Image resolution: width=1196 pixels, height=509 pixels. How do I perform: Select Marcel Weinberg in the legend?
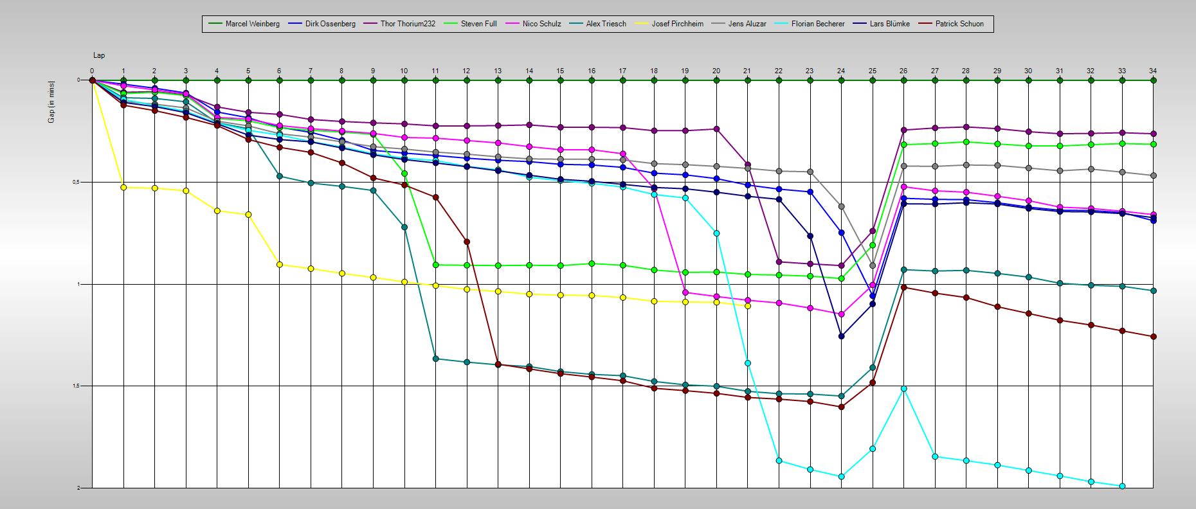[x=244, y=24]
